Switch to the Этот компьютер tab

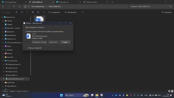10,2
